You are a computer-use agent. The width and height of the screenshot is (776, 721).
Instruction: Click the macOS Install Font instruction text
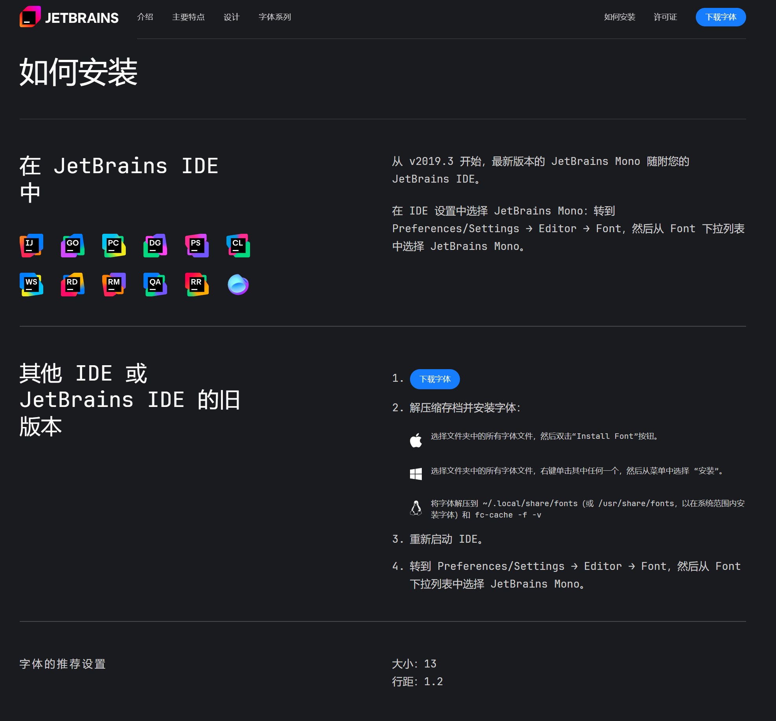click(x=545, y=436)
